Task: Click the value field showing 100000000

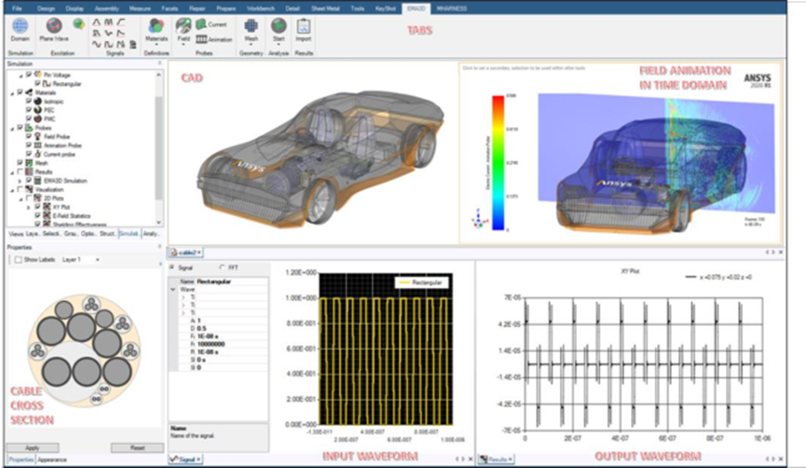Action: pos(231,344)
